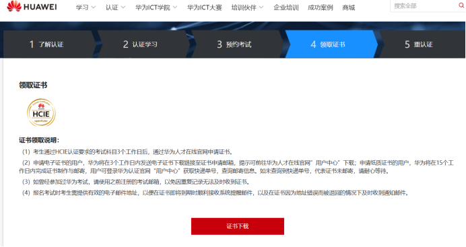Click the red 证书下载 button
Viewport: 466px width, 247px height.
(238, 226)
